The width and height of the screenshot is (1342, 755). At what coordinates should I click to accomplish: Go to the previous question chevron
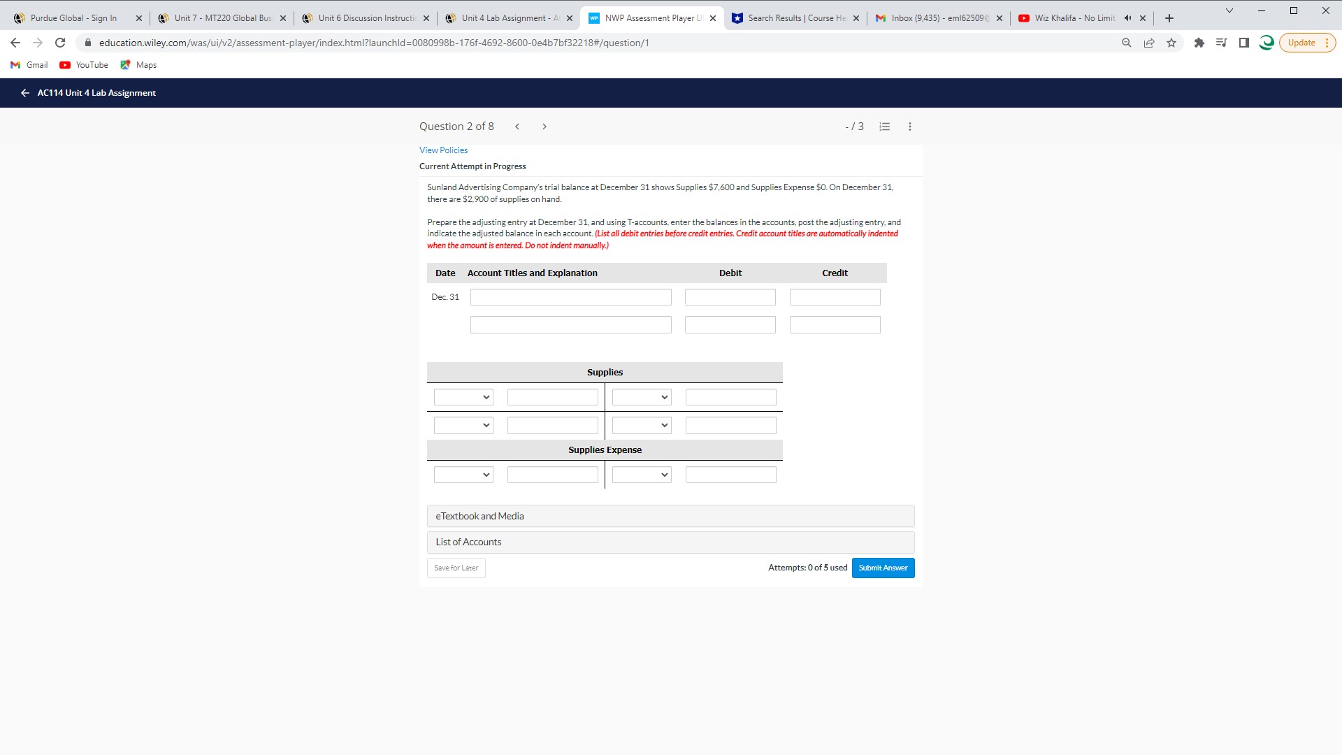[x=517, y=127]
